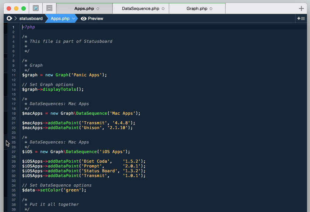Click line number 1 in gutter
The image size is (310, 212).
13,27
